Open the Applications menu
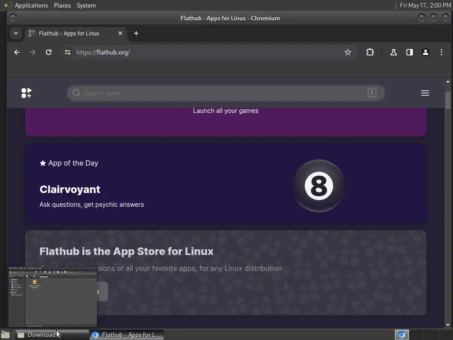453x340 pixels. click(31, 5)
